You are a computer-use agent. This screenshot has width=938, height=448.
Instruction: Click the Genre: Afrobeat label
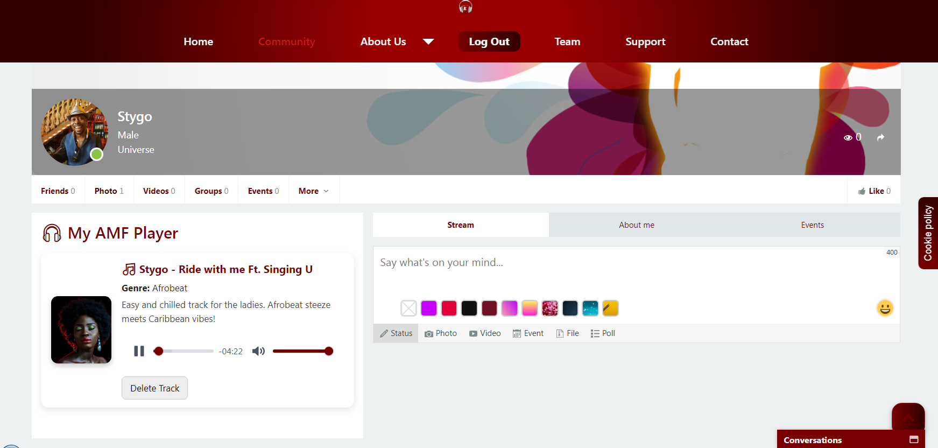click(154, 288)
